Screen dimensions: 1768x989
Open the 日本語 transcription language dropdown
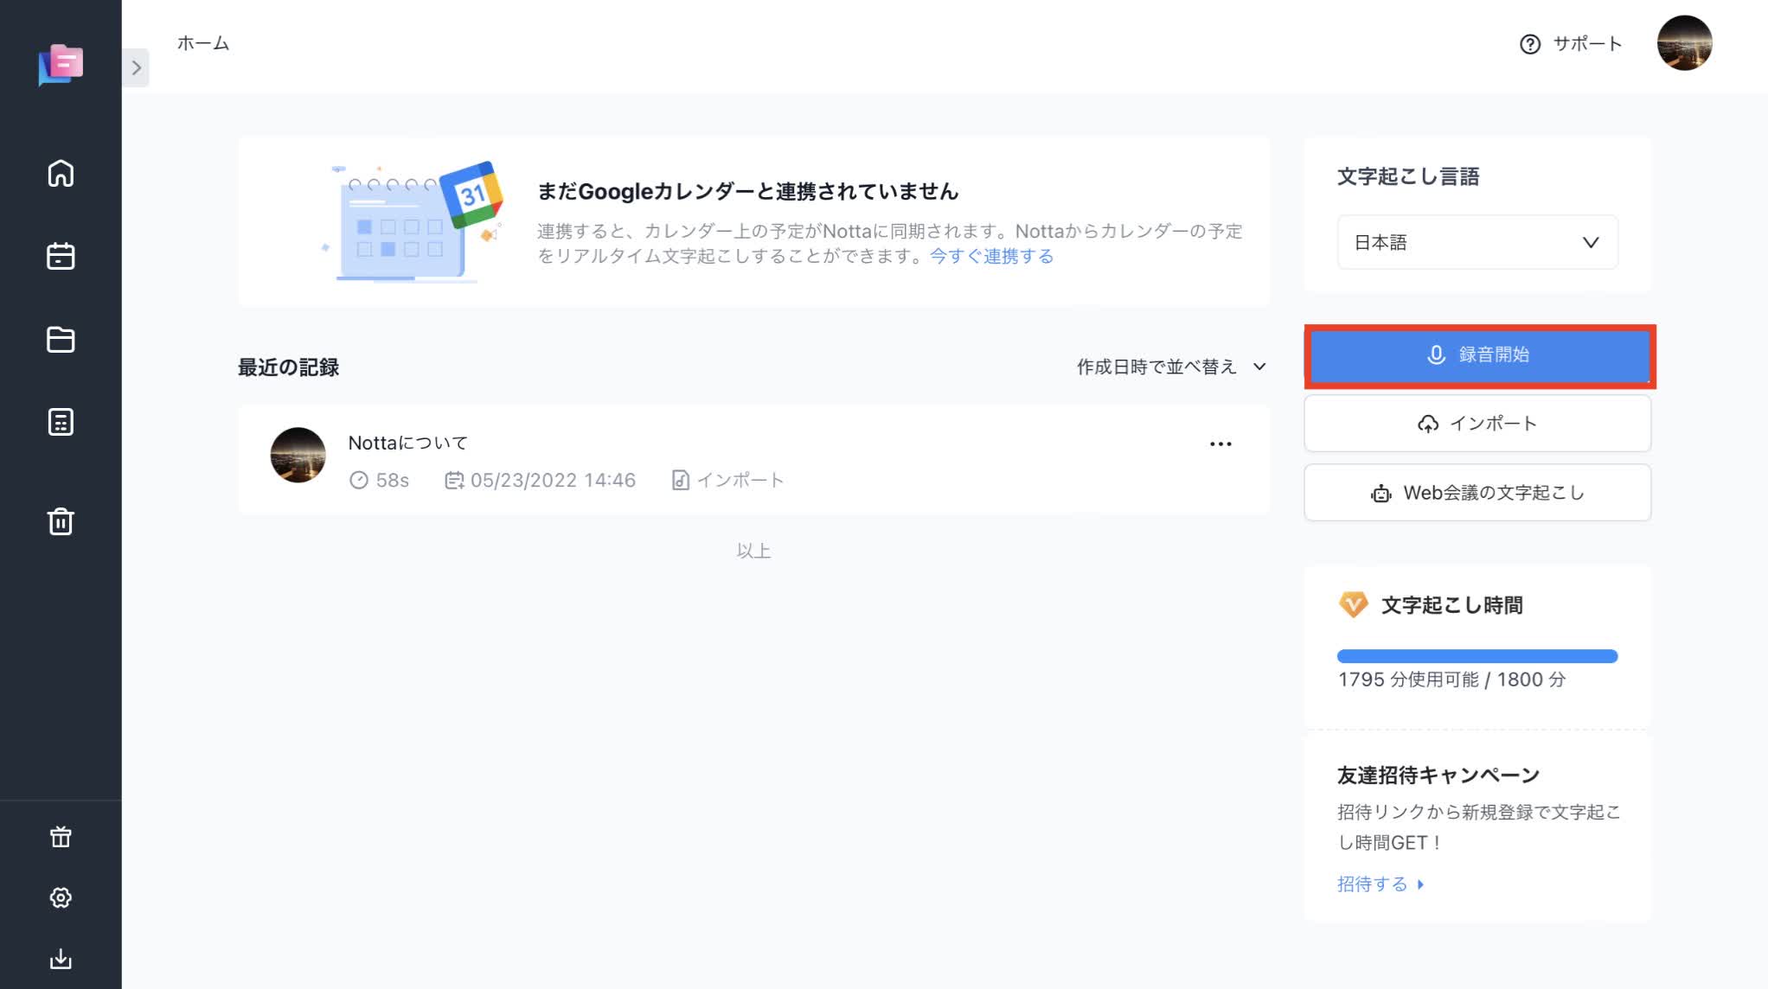[x=1477, y=242]
